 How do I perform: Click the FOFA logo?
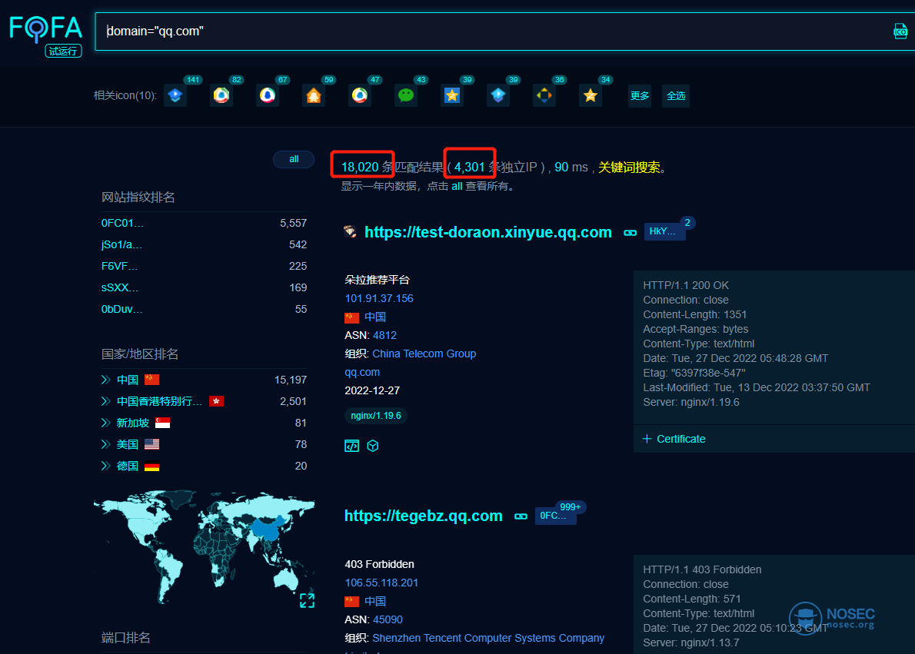[45, 29]
